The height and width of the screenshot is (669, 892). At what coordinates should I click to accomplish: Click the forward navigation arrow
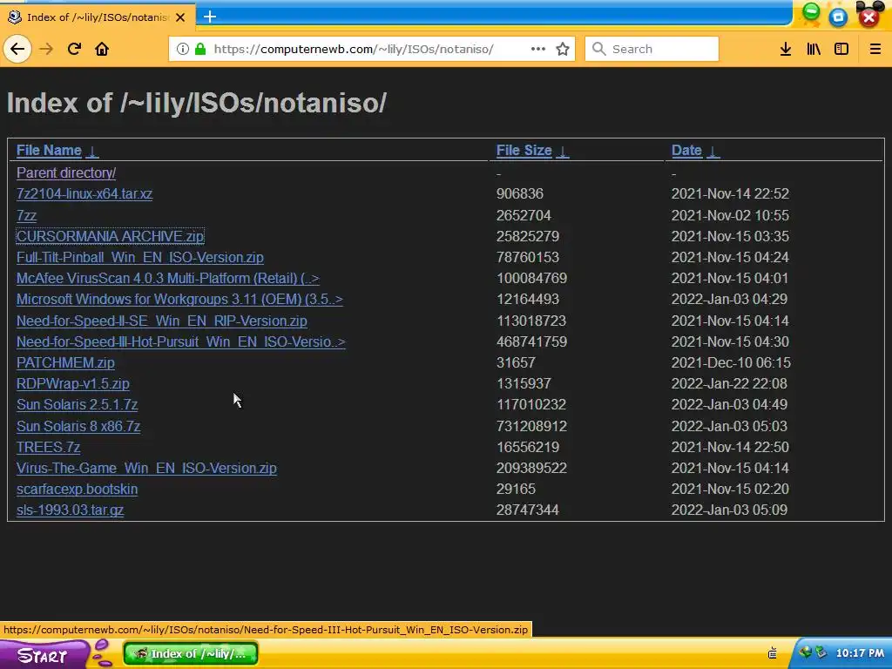(46, 49)
